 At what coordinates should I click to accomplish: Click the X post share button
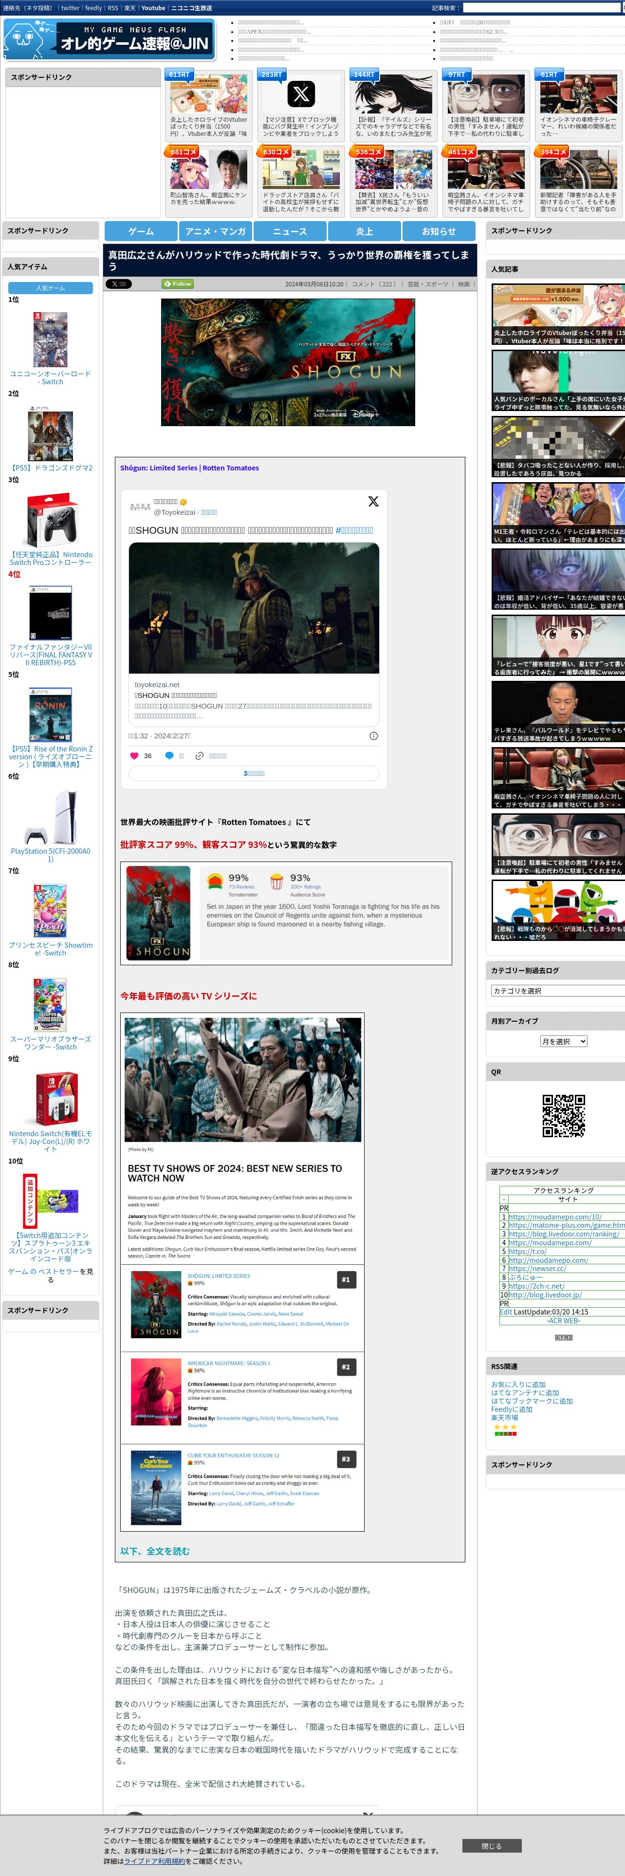tap(119, 284)
